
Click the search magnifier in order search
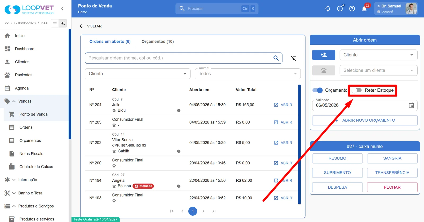pos(276,58)
